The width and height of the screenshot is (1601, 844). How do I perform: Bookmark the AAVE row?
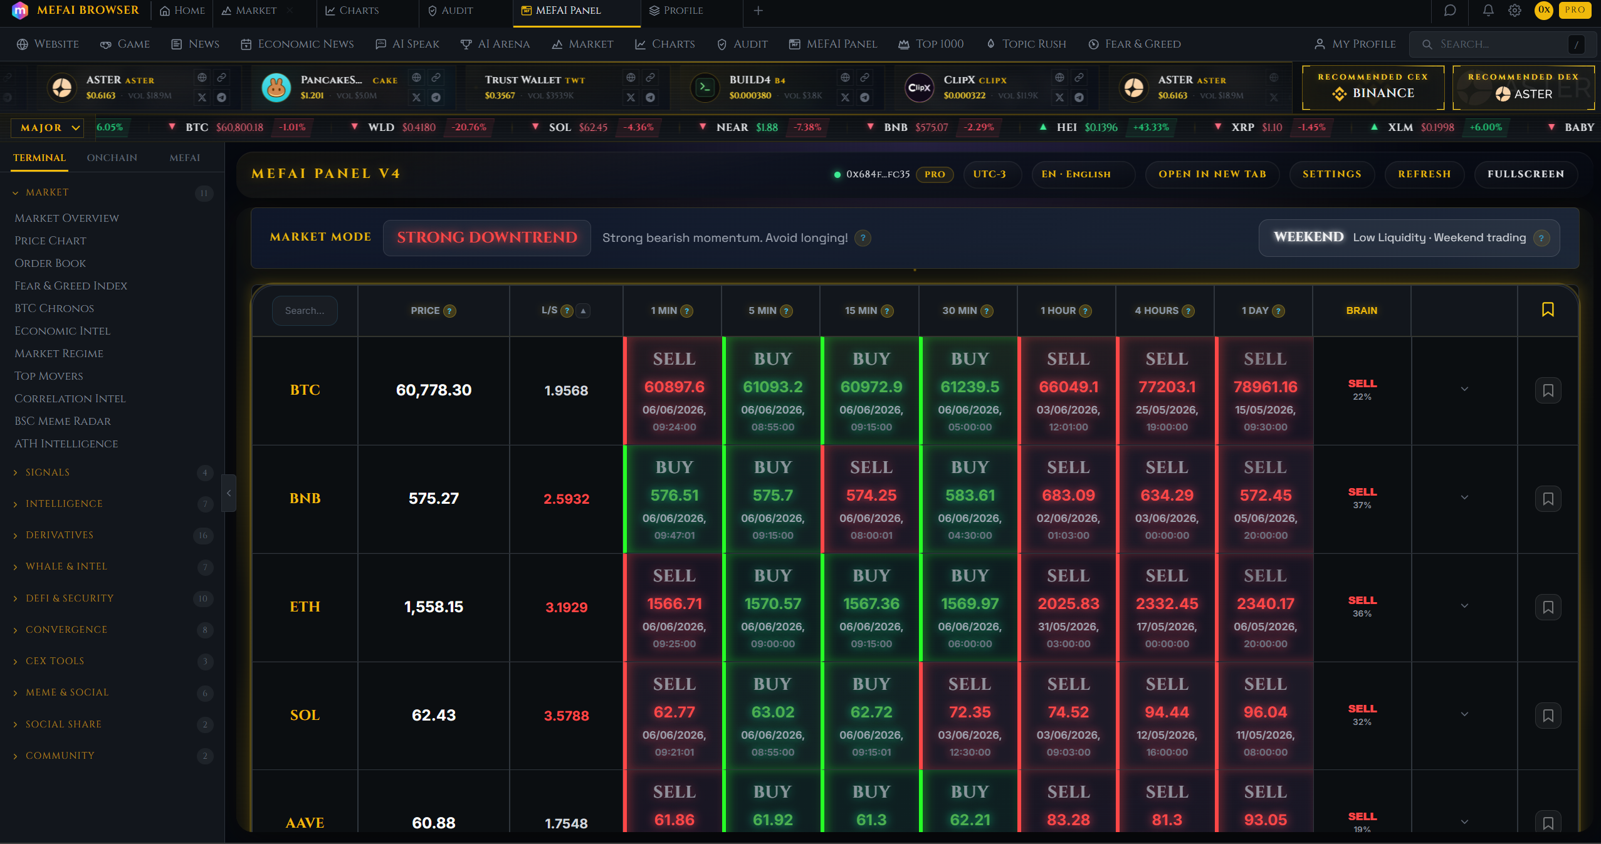click(1548, 823)
